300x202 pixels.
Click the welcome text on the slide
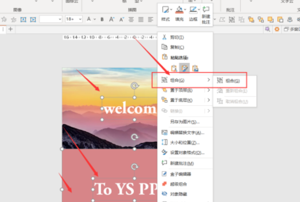click(x=130, y=109)
